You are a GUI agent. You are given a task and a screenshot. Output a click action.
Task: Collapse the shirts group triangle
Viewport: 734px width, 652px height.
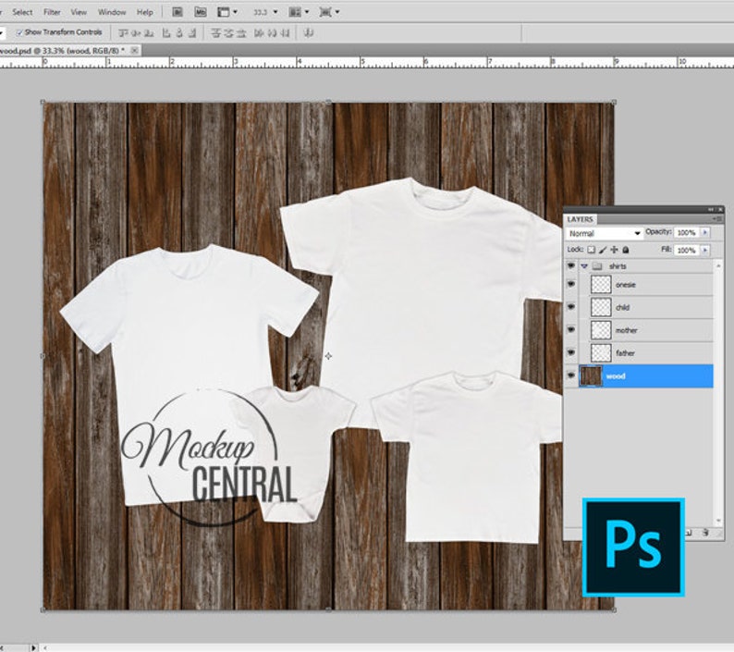[x=584, y=266]
